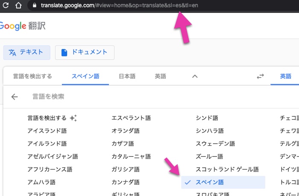This screenshot has height=196, width=299.
Task: Choose the スペイン語 source language tab
Action: (85, 76)
